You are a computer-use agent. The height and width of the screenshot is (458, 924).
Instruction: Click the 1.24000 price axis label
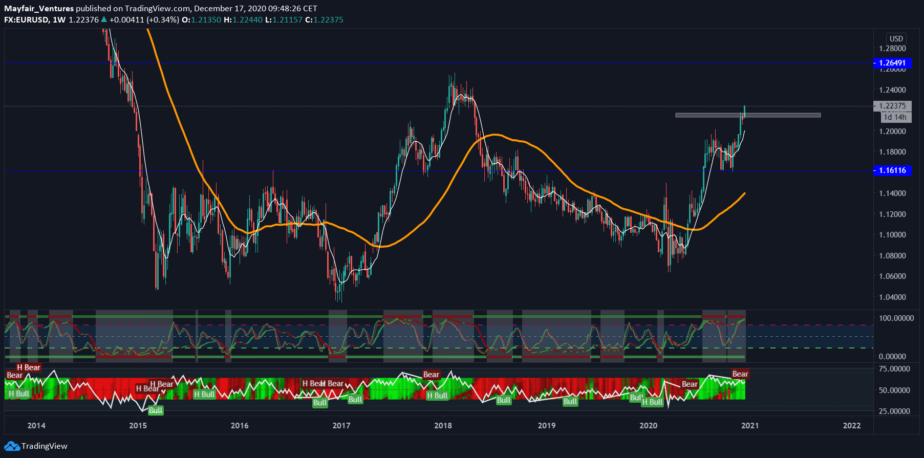[892, 90]
